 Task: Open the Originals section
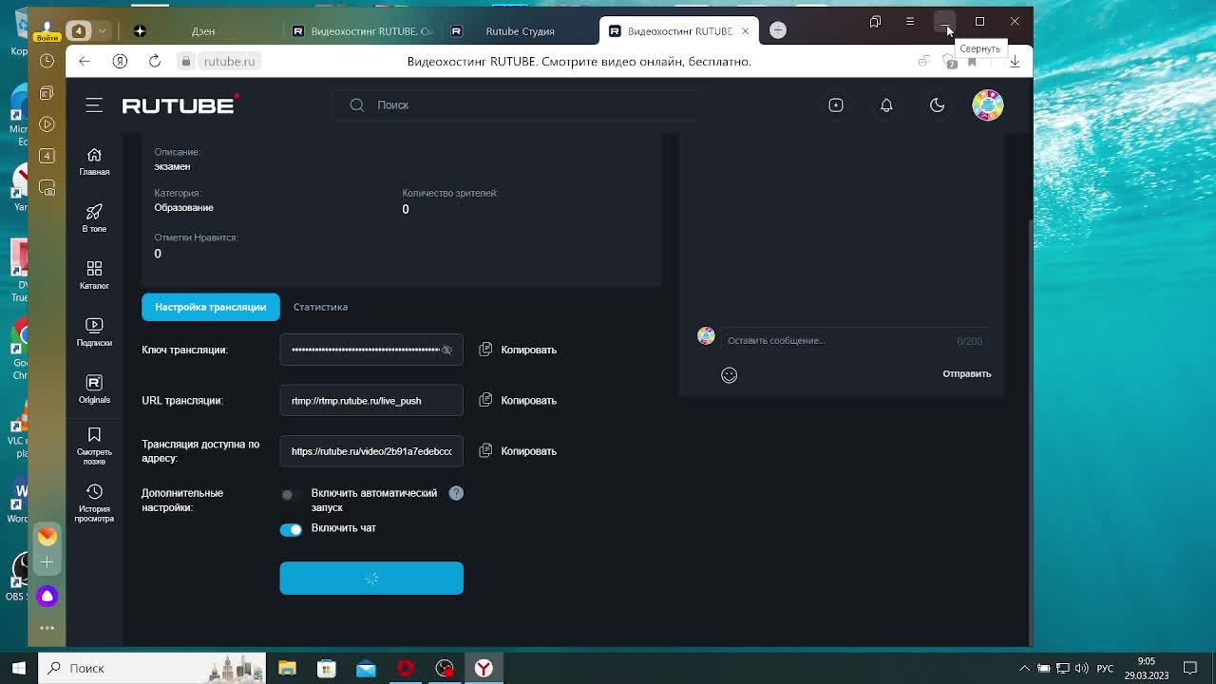coord(94,389)
